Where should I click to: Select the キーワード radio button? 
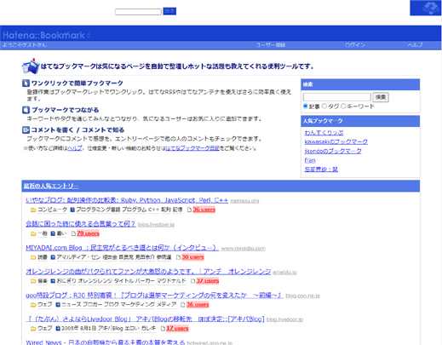[343, 106]
